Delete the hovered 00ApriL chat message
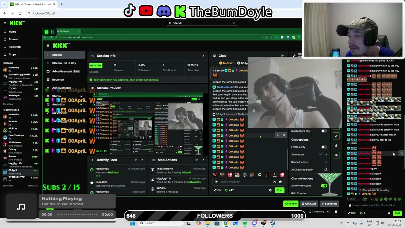The image size is (405, 228). (x=284, y=135)
